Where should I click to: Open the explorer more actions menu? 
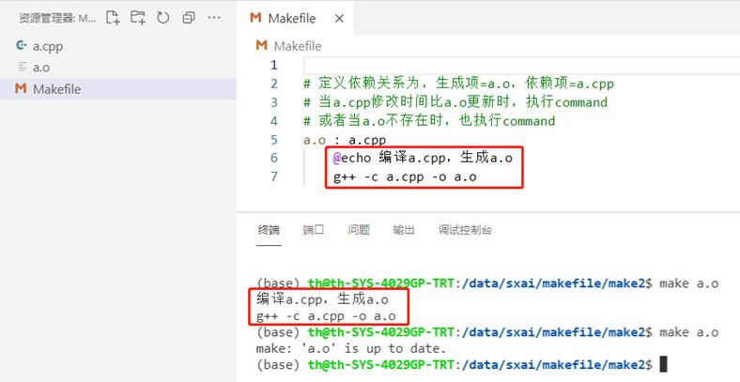point(214,18)
